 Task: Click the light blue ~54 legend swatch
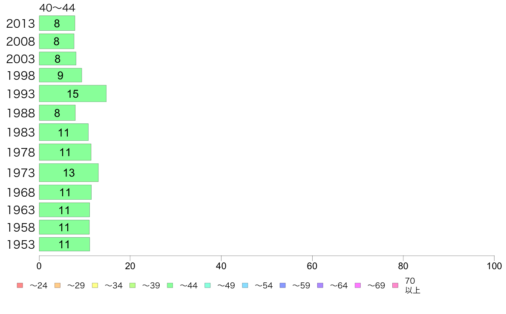click(245, 285)
